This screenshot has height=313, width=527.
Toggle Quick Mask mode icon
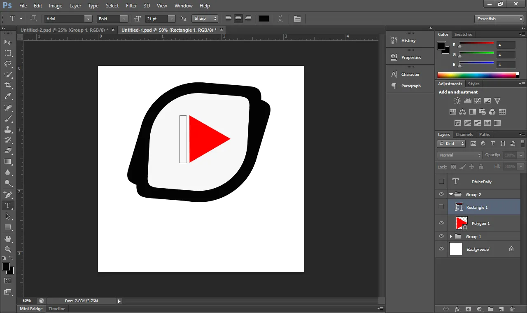tap(8, 280)
